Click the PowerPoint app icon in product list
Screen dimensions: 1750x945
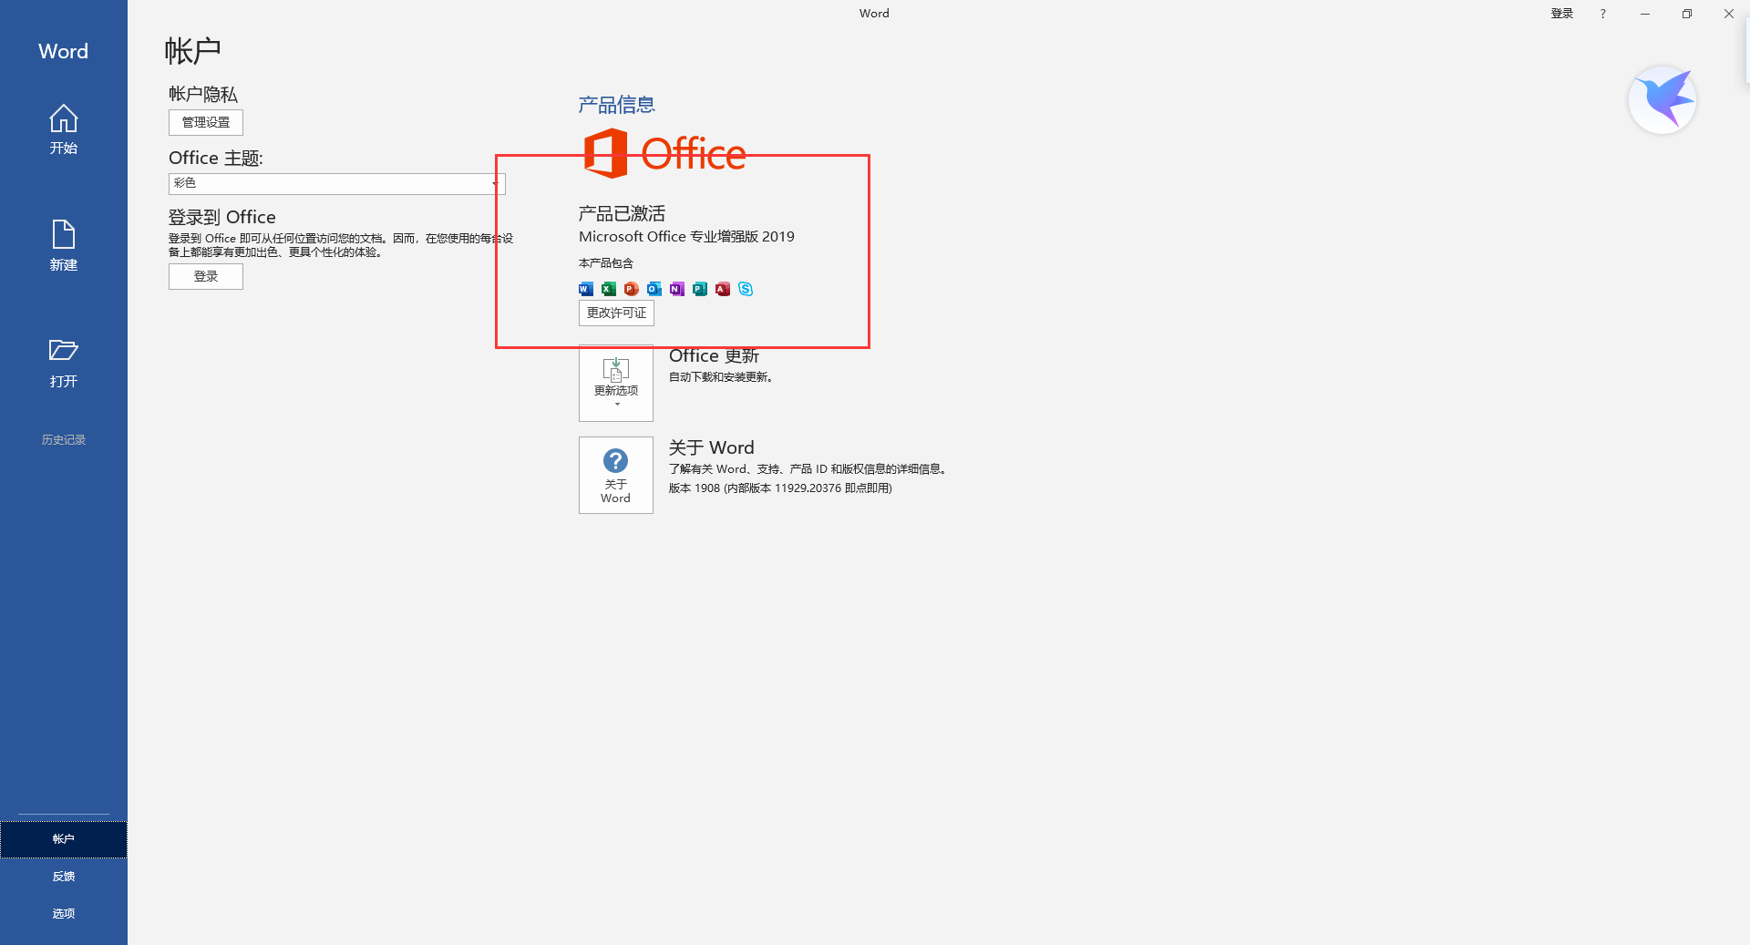(x=632, y=289)
